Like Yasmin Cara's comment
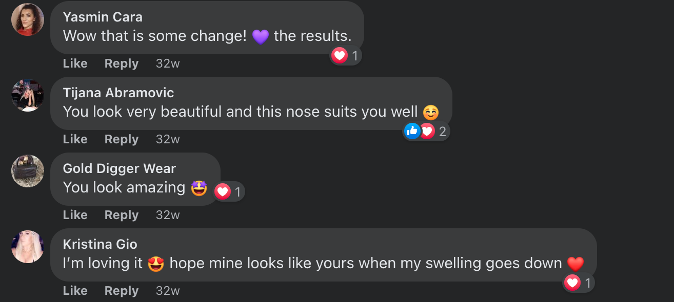The image size is (674, 302). [x=75, y=63]
